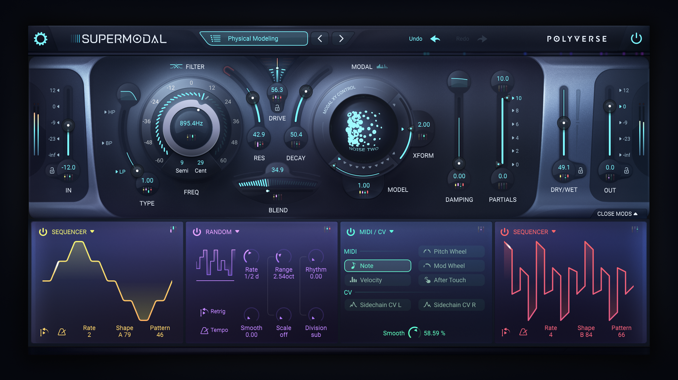This screenshot has height=380, width=678.
Task: Toggle the IN gain lock icon
Action: click(52, 170)
